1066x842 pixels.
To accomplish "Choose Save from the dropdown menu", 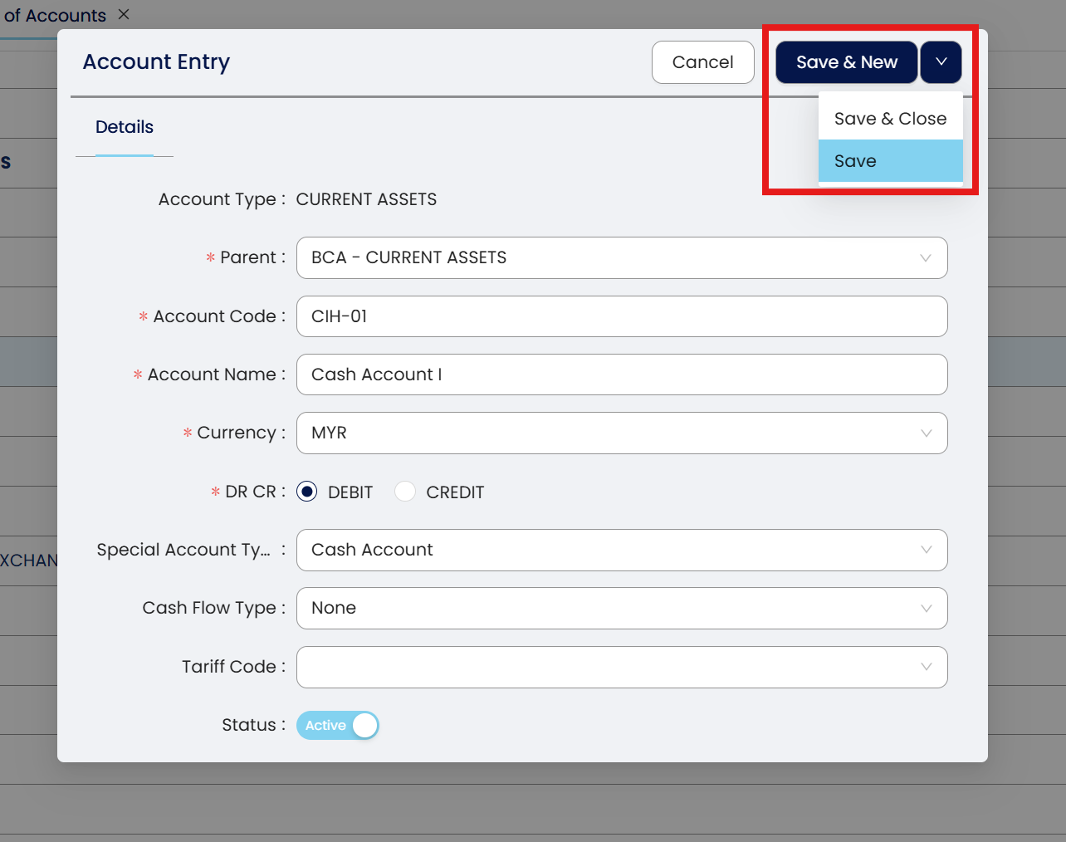I will pyautogui.click(x=890, y=161).
